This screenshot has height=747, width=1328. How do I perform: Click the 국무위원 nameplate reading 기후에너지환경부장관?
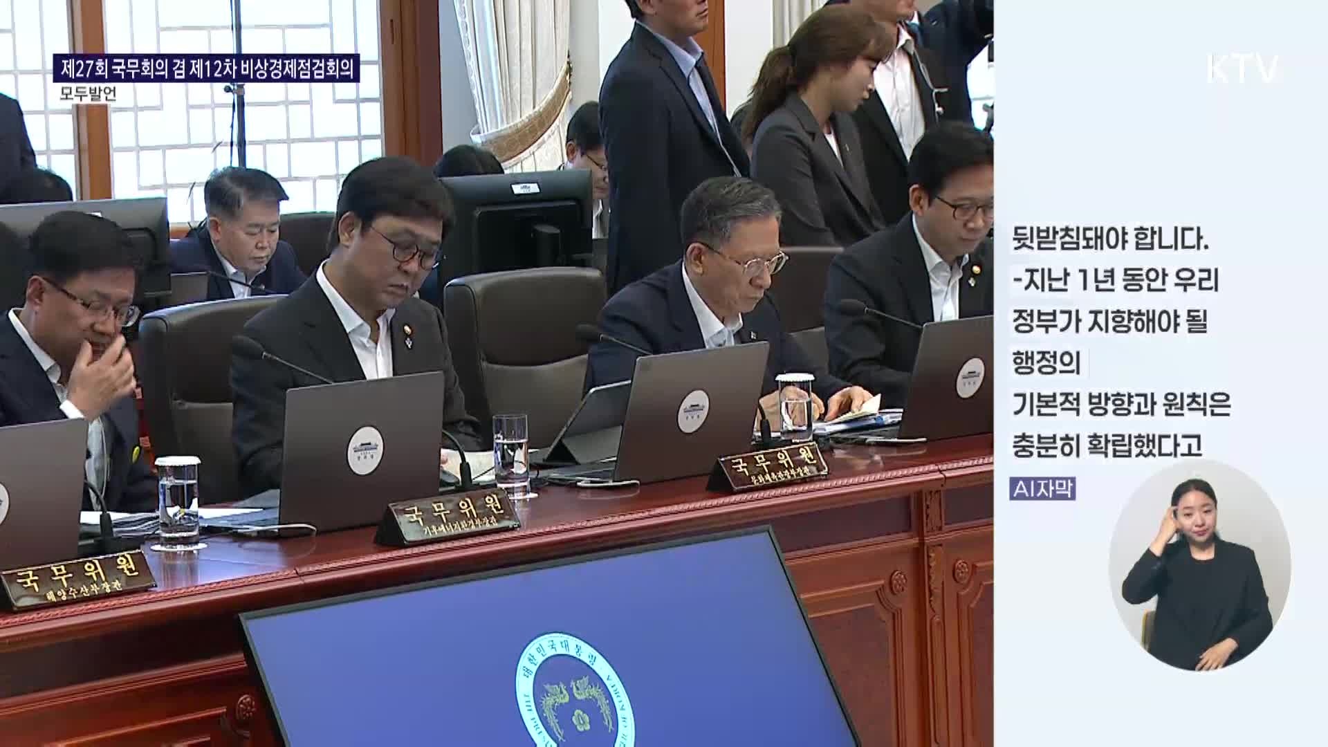[x=449, y=515]
